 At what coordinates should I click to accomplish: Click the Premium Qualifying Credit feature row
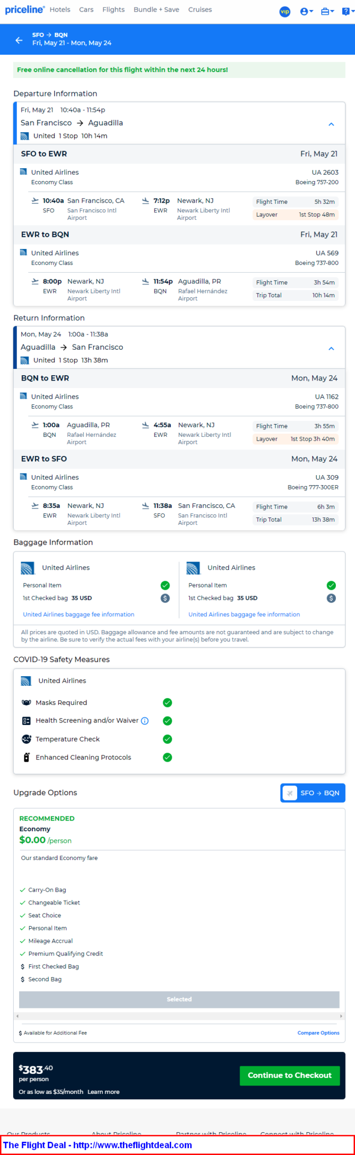tap(61, 954)
